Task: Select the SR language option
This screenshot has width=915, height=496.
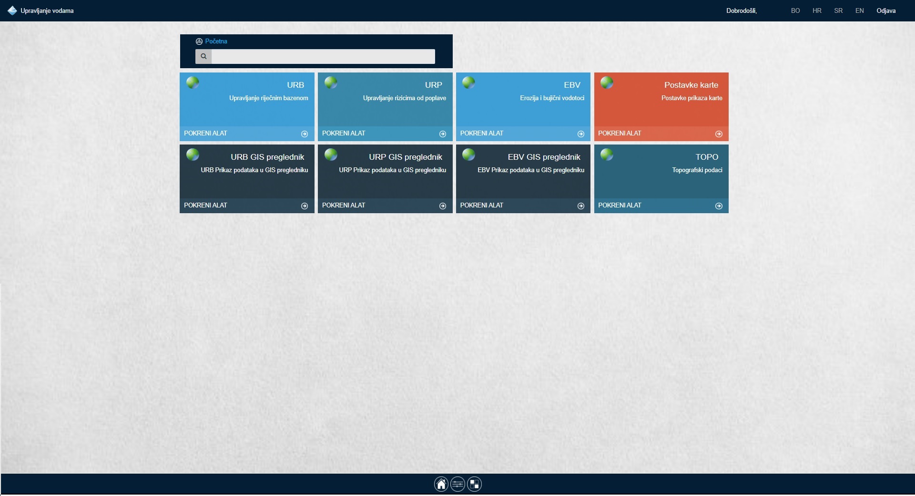Action: (838, 10)
